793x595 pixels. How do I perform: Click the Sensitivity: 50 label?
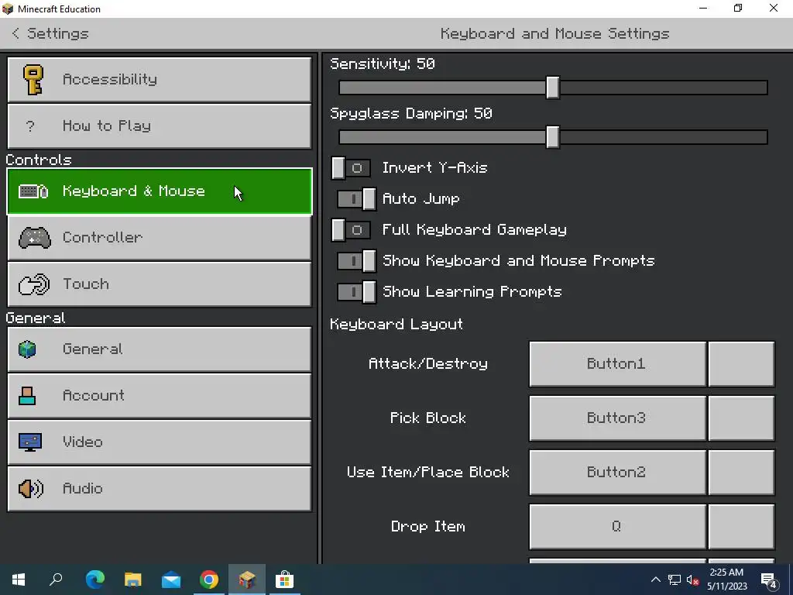pyautogui.click(x=383, y=64)
